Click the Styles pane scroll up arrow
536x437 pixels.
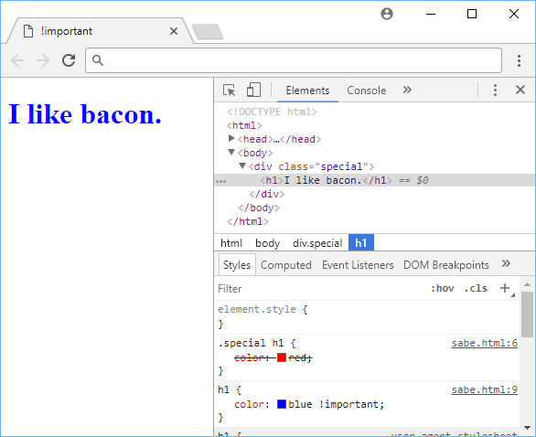[x=527, y=284]
